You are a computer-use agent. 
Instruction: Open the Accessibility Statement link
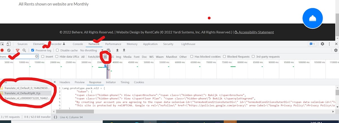(x=254, y=32)
